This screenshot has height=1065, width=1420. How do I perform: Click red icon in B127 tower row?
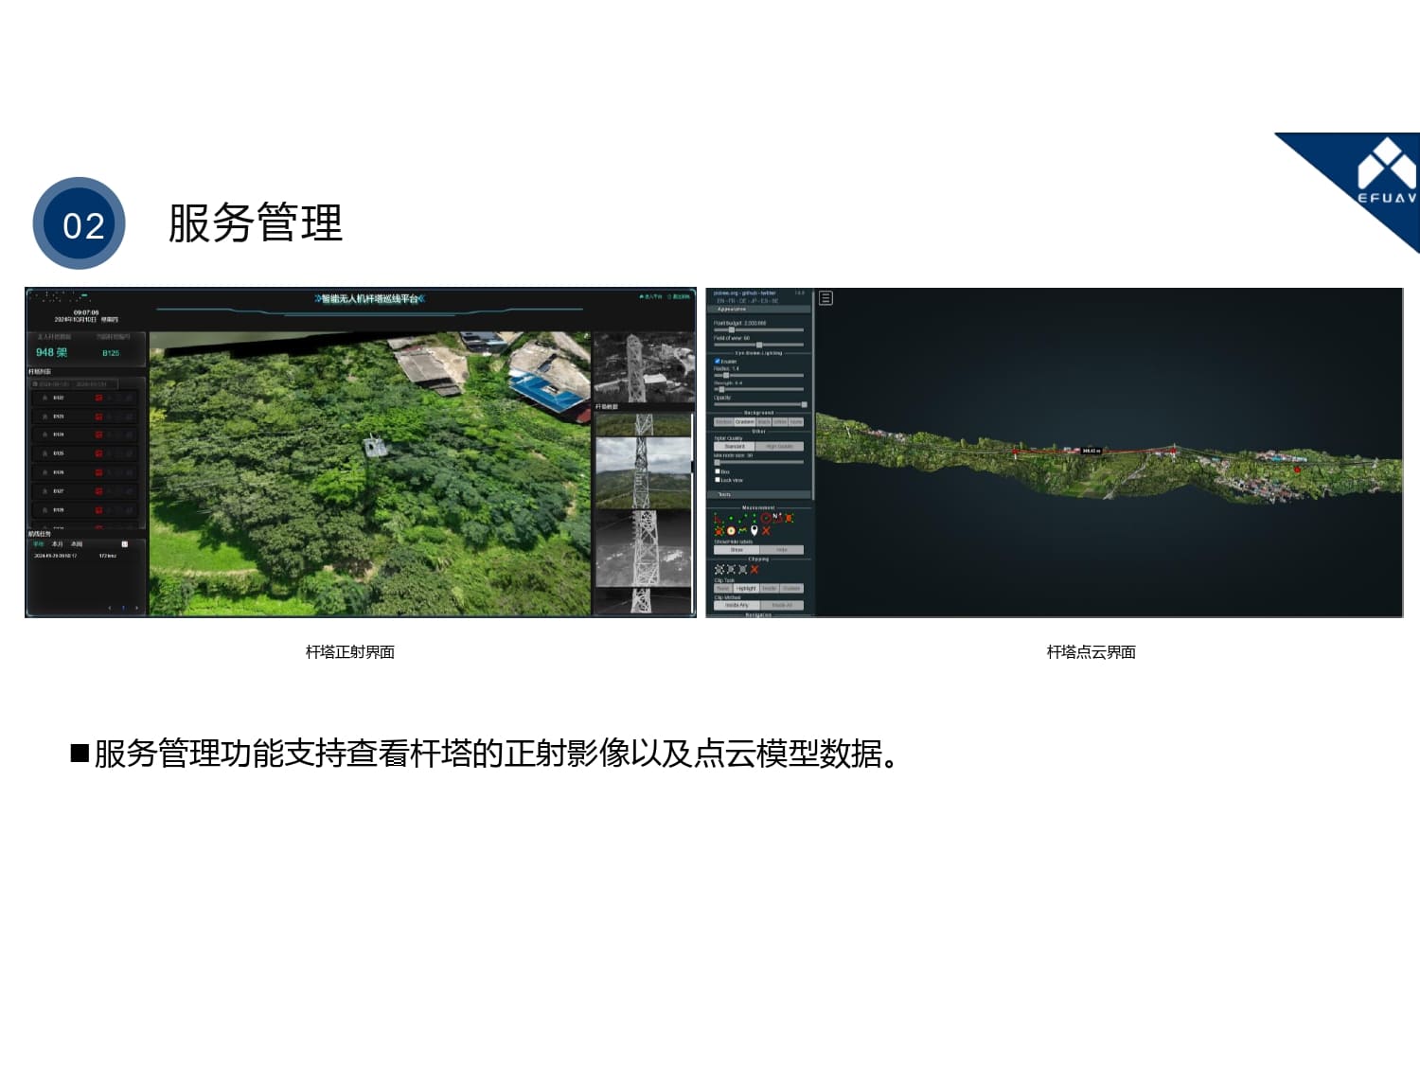[x=98, y=491]
